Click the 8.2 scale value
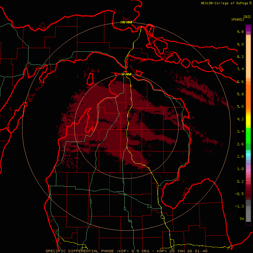253x253 pixels. [240, 57]
